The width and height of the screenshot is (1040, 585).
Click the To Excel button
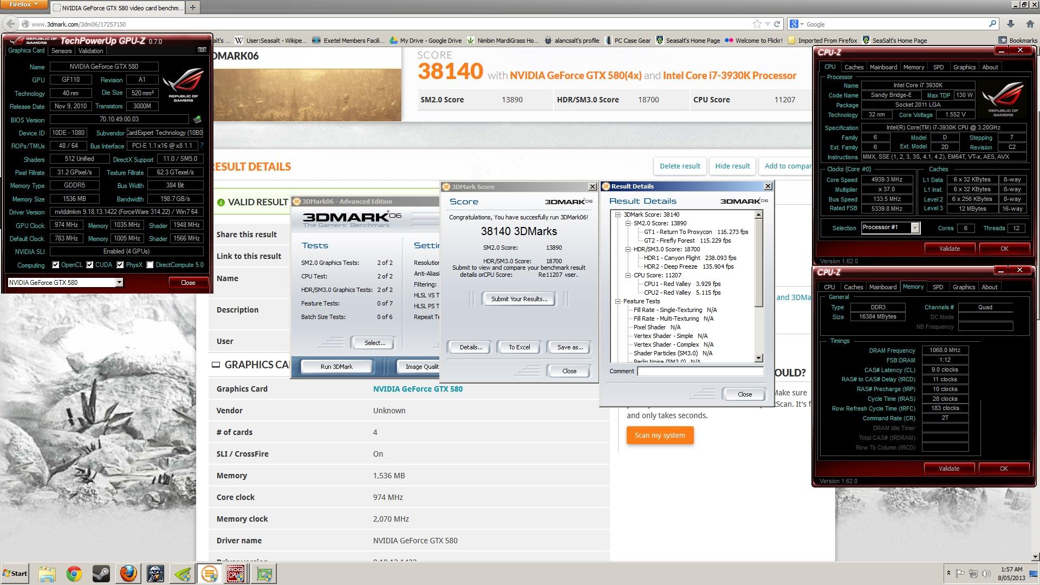[x=519, y=347]
